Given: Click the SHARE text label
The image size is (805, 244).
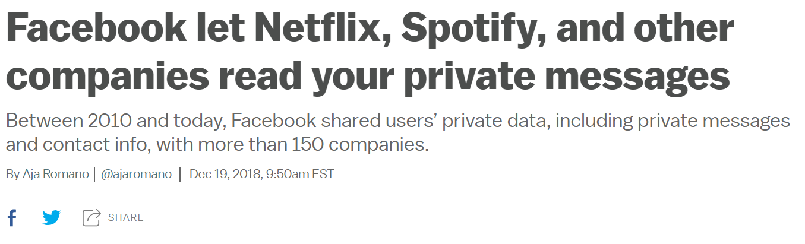Looking at the screenshot, I should [x=126, y=218].
